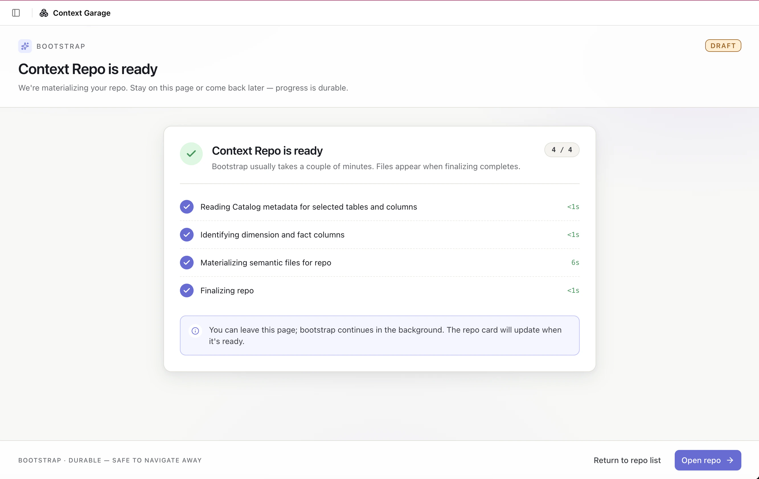759x479 pixels.
Task: Select 'Reading Catalog metadata for selected tables' step
Action: 309,207
